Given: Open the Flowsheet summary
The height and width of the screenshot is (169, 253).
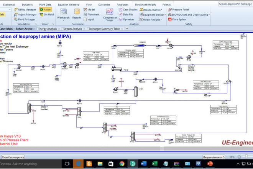Looking at the screenshot, I should tap(92, 15).
